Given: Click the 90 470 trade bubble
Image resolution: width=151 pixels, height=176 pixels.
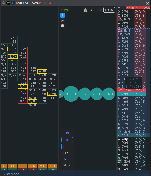Looking at the screenshot, I should pos(71,94).
